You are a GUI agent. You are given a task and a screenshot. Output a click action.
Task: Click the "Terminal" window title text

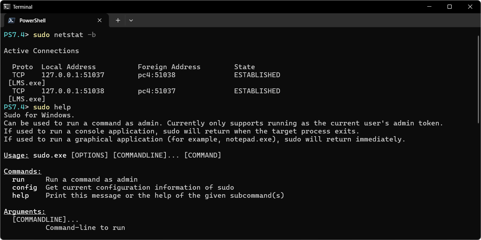coord(23,7)
